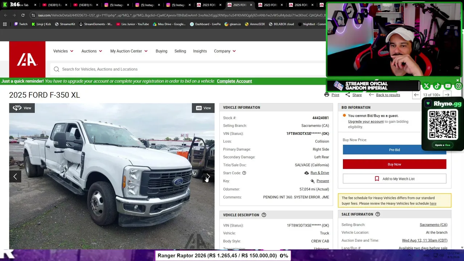Image resolution: width=464 pixels, height=261 pixels.
Task: Open the Twitch bookmark
Action: pos(21,24)
